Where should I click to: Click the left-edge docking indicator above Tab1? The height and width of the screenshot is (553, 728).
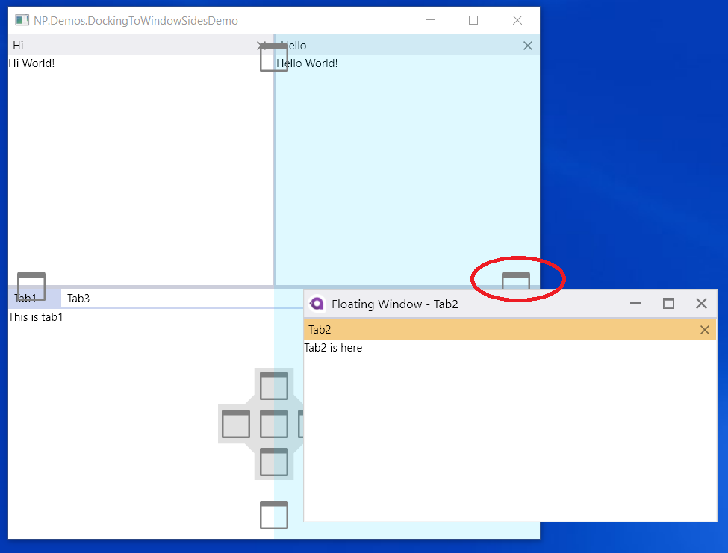point(31,286)
